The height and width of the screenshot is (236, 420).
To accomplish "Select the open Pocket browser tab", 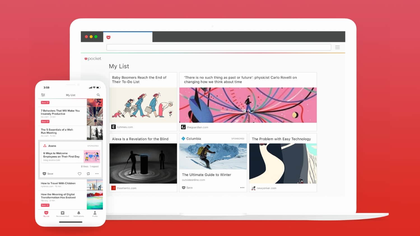I will tap(128, 37).
